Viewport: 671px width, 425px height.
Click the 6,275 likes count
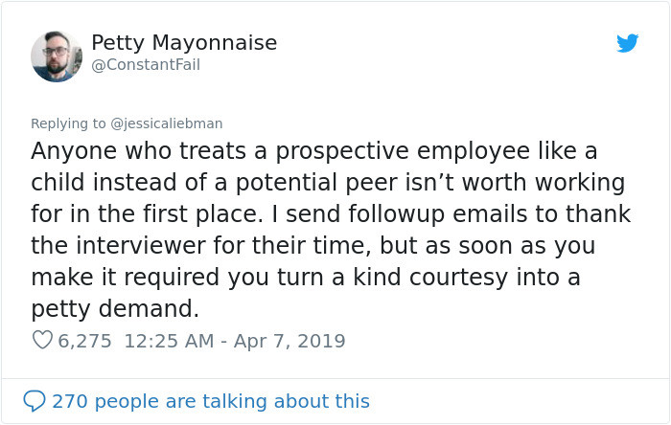coord(84,341)
